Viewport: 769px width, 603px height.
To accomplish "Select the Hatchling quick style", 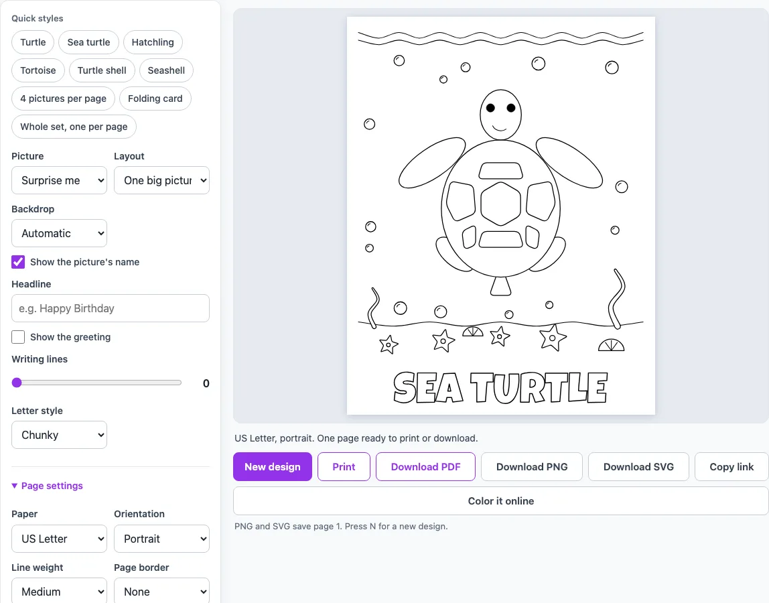I will pyautogui.click(x=153, y=42).
